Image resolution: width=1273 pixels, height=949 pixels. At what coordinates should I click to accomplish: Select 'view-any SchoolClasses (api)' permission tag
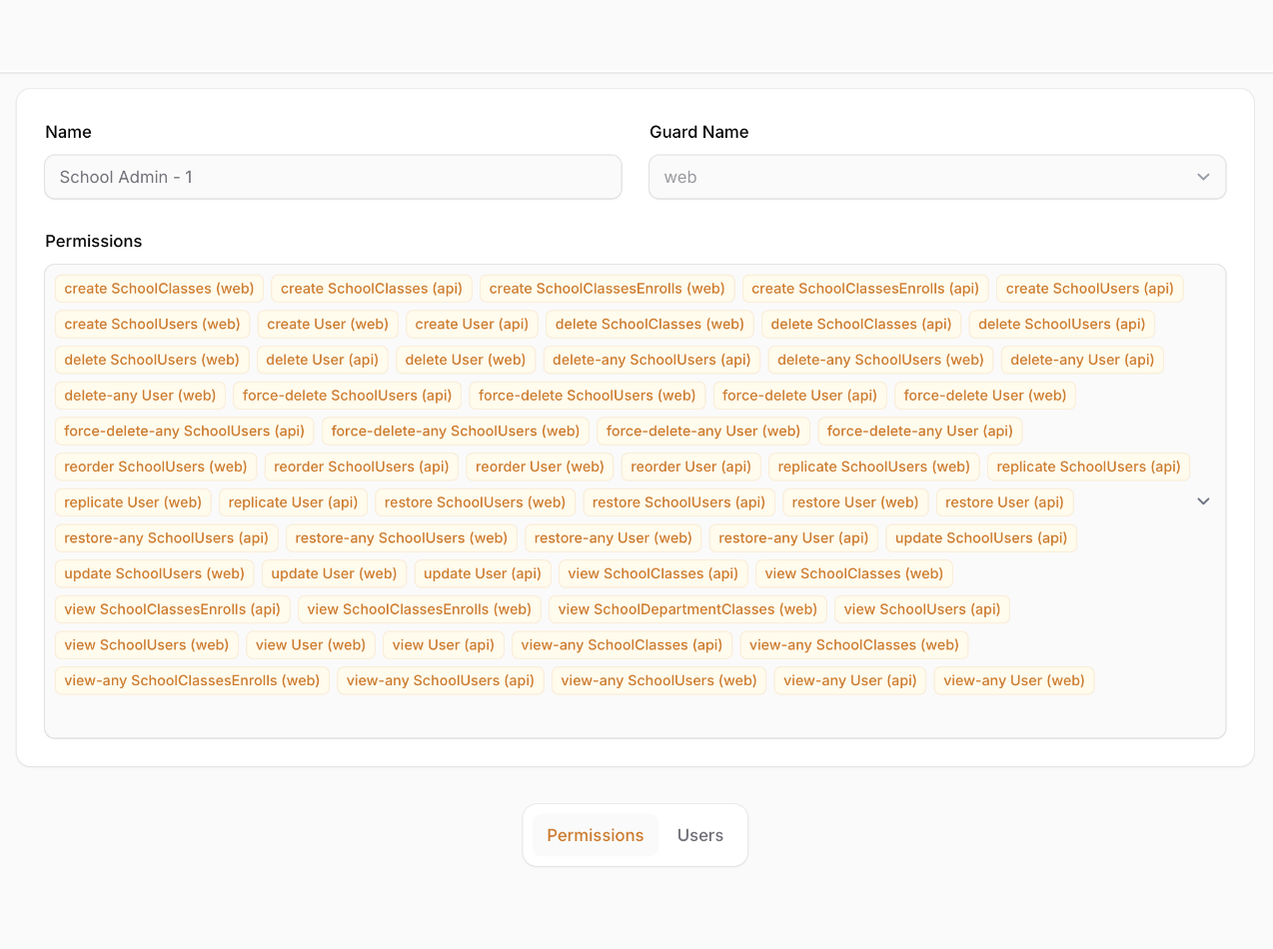click(x=622, y=645)
